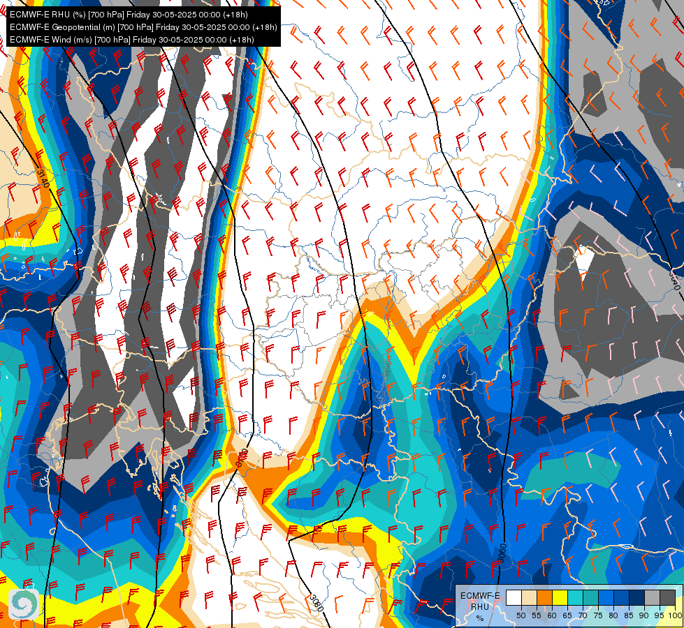
Task: Click the legend label 95
Action: click(x=659, y=615)
